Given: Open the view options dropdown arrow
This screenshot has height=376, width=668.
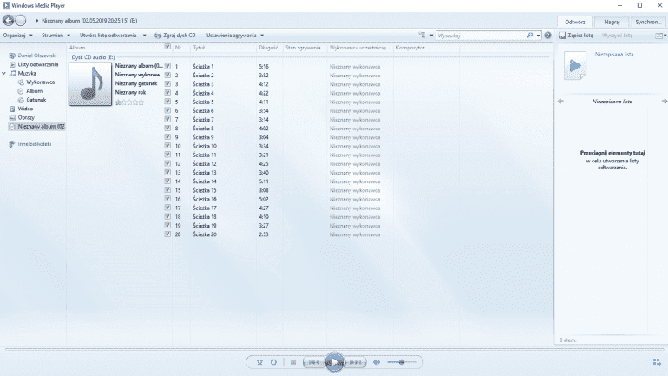Looking at the screenshot, I should [x=431, y=36].
